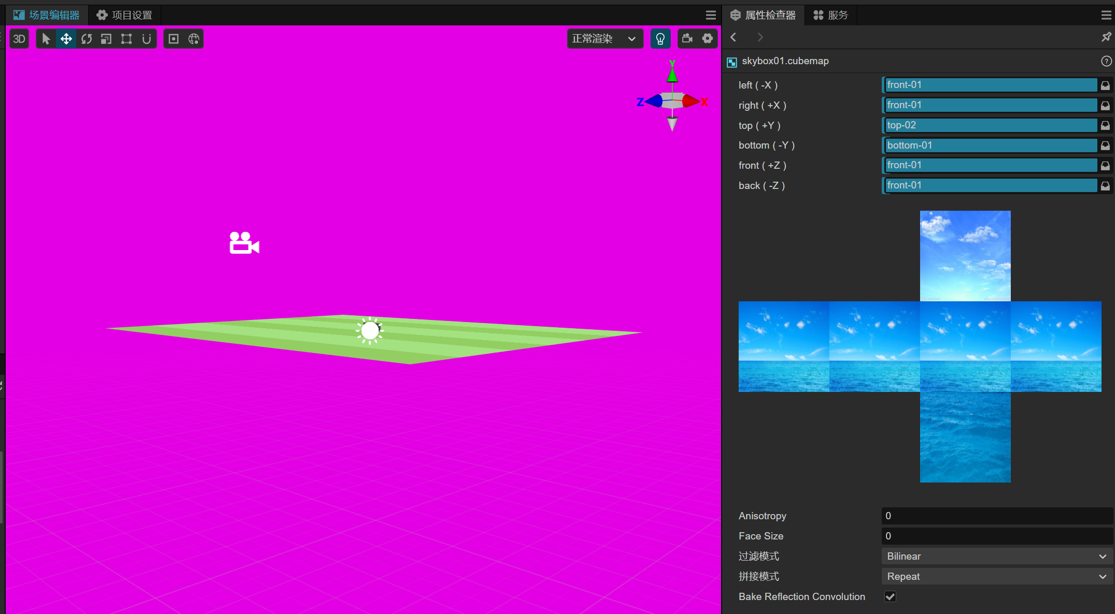Select the Rotate transform tool
Image resolution: width=1115 pixels, height=614 pixels.
click(x=87, y=39)
